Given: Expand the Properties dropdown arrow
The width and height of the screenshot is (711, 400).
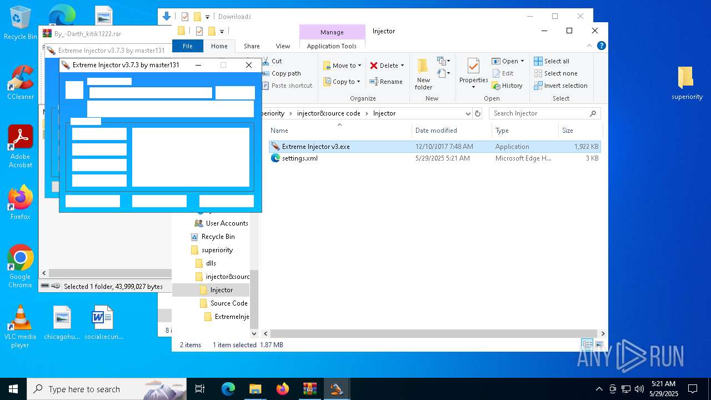Looking at the screenshot, I should point(473,87).
